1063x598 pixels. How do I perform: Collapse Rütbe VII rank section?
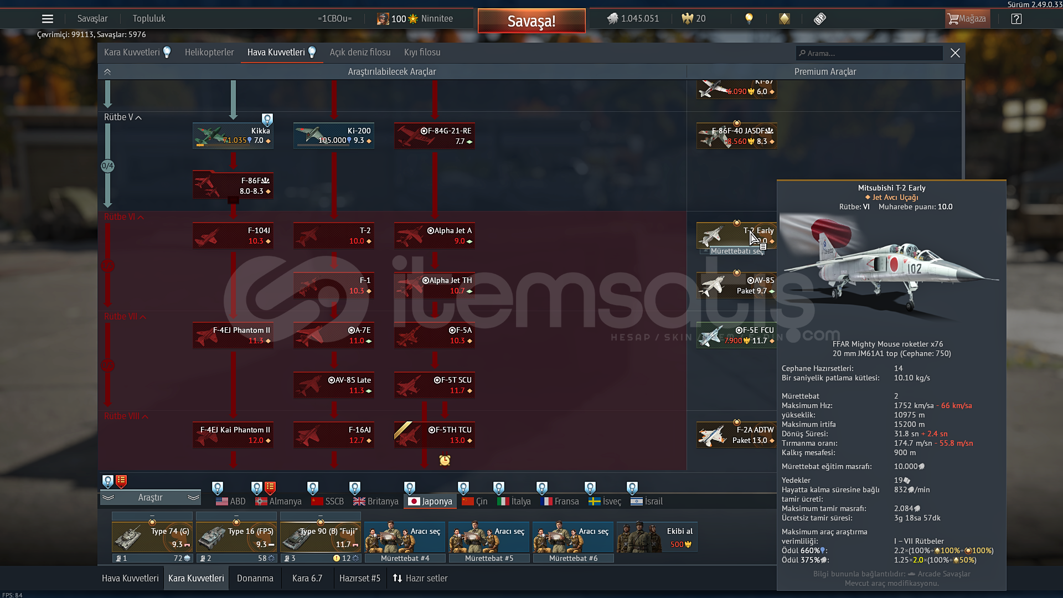coord(125,317)
